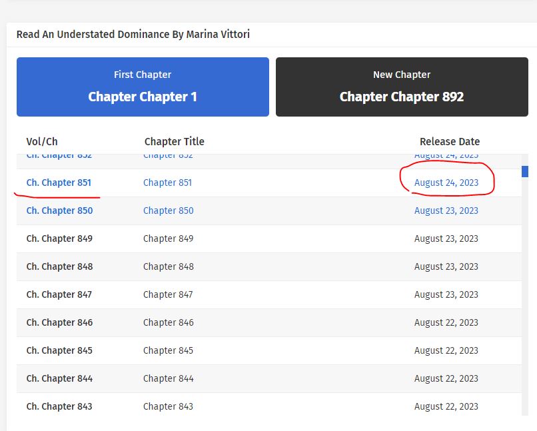Open Ch. Chapter 850 link
The height and width of the screenshot is (431, 537).
pyautogui.click(x=59, y=211)
